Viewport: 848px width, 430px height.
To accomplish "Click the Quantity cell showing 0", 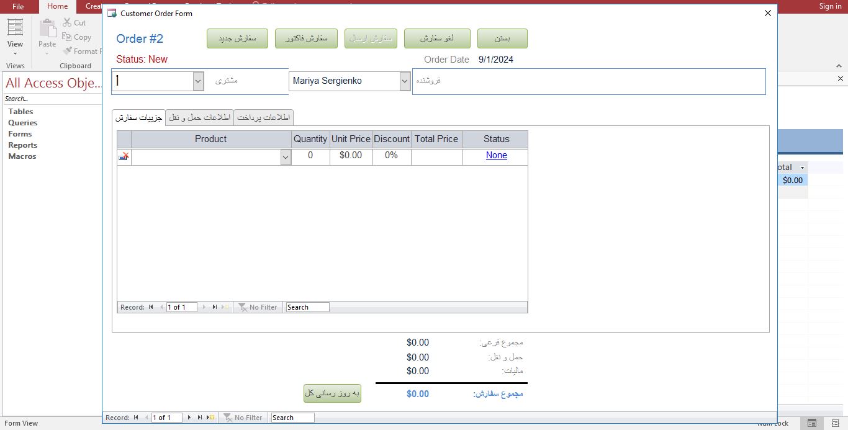I will (310, 156).
